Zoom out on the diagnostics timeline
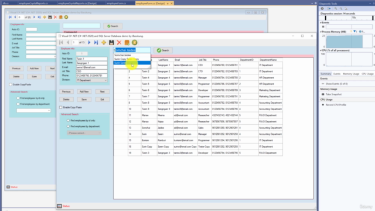The height and width of the screenshot is (211, 375). click(341, 9)
